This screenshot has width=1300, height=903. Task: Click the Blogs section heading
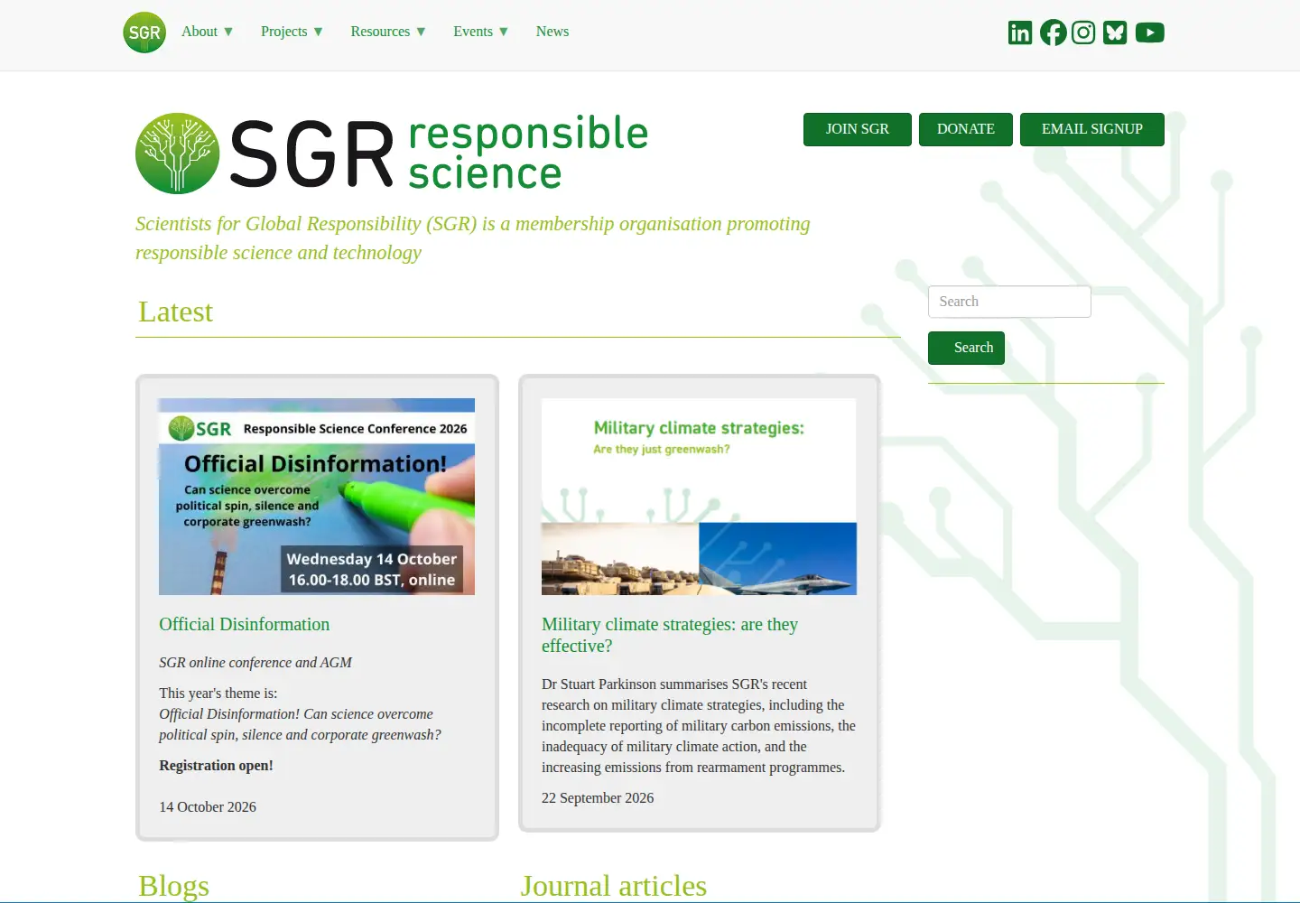click(x=173, y=886)
